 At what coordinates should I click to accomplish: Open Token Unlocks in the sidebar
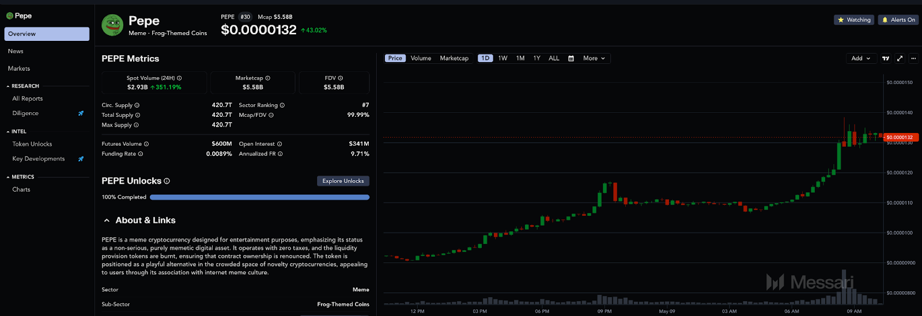32,144
